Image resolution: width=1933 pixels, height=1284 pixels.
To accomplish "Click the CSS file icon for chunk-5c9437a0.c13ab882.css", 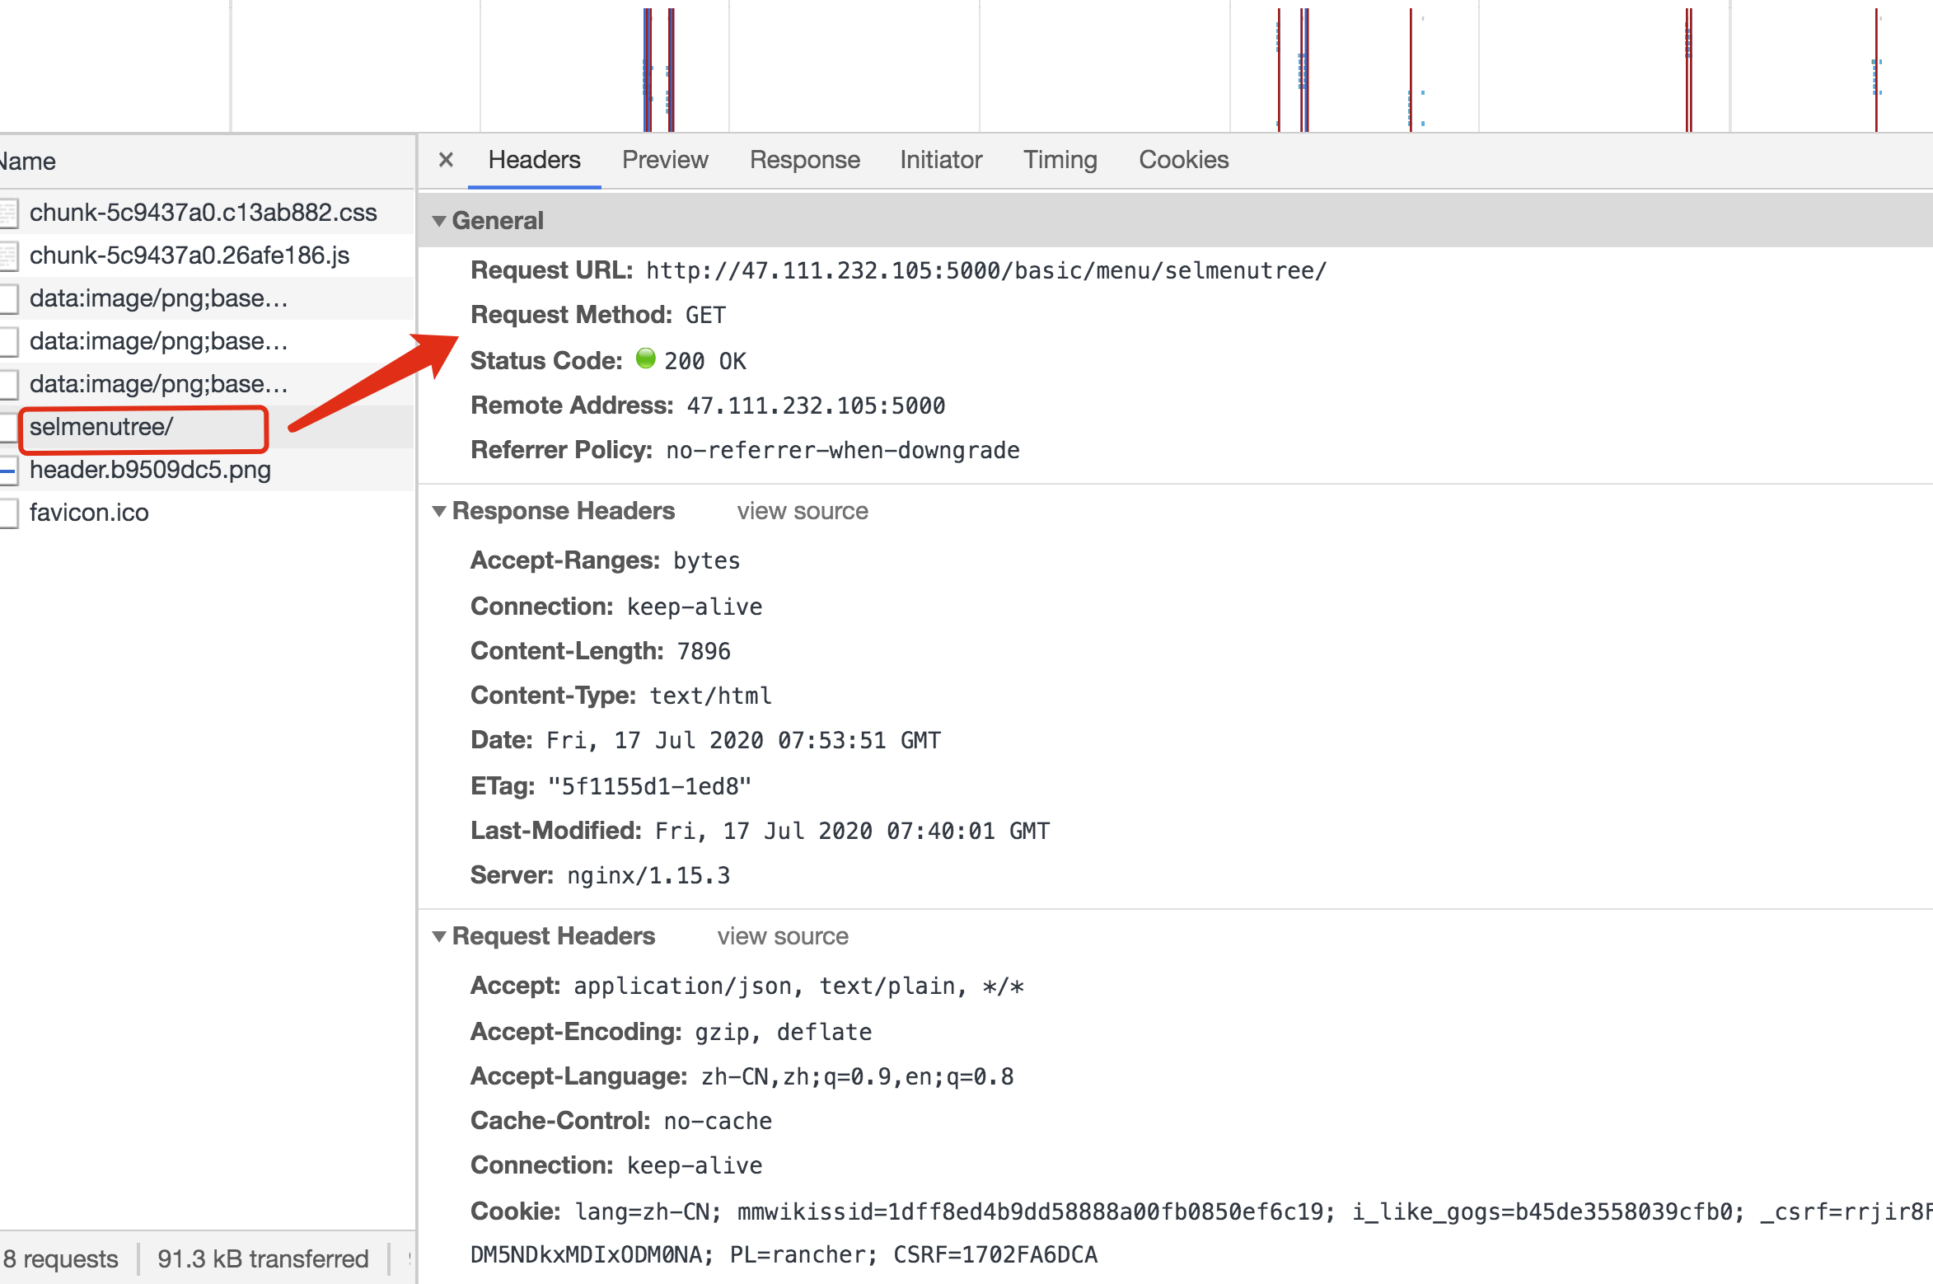I will pyautogui.click(x=8, y=213).
